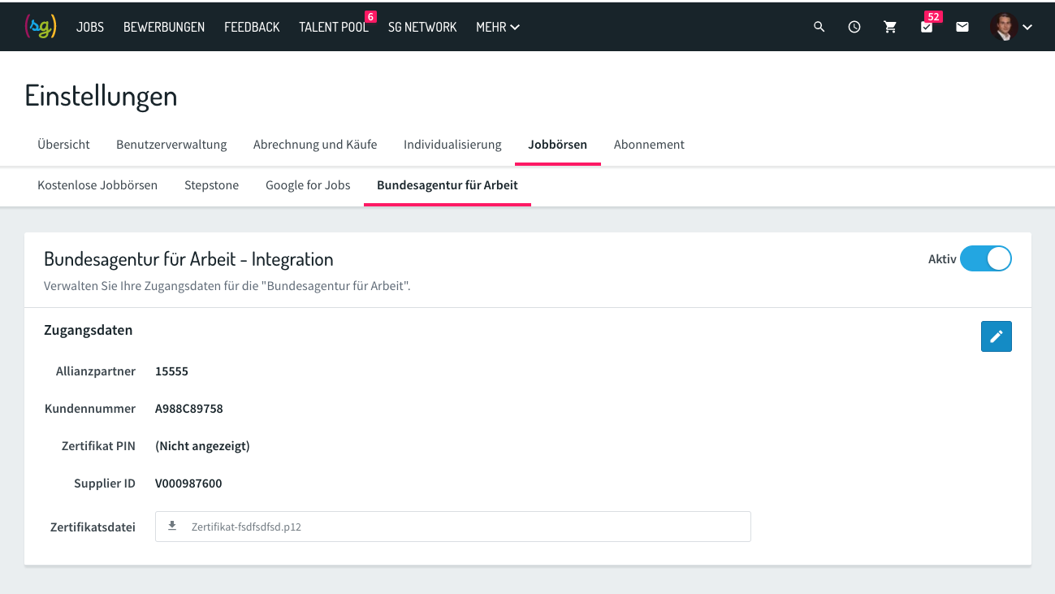Open the shopping cart icon
This screenshot has width=1055, height=594.
tap(890, 27)
